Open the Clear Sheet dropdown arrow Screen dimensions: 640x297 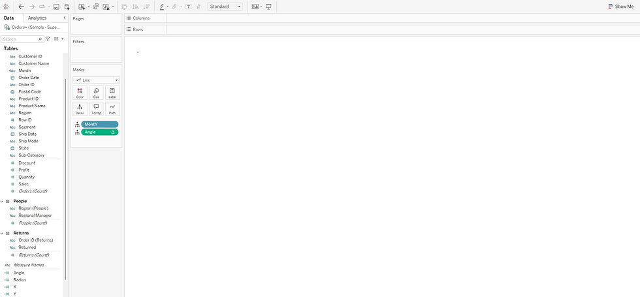pyautogui.click(x=113, y=7)
